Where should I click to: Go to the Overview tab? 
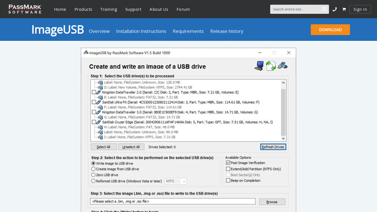pos(99,31)
